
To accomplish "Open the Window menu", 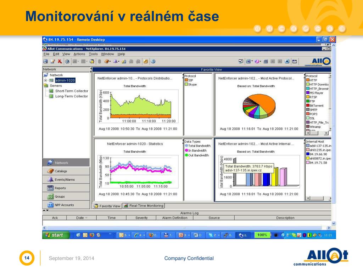I will [107, 54].
